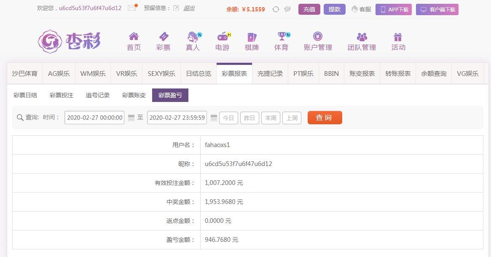Image resolution: width=491 pixels, height=257 pixels.
Task: Open 彩票投注 sub-tab
Action: tap(62, 95)
